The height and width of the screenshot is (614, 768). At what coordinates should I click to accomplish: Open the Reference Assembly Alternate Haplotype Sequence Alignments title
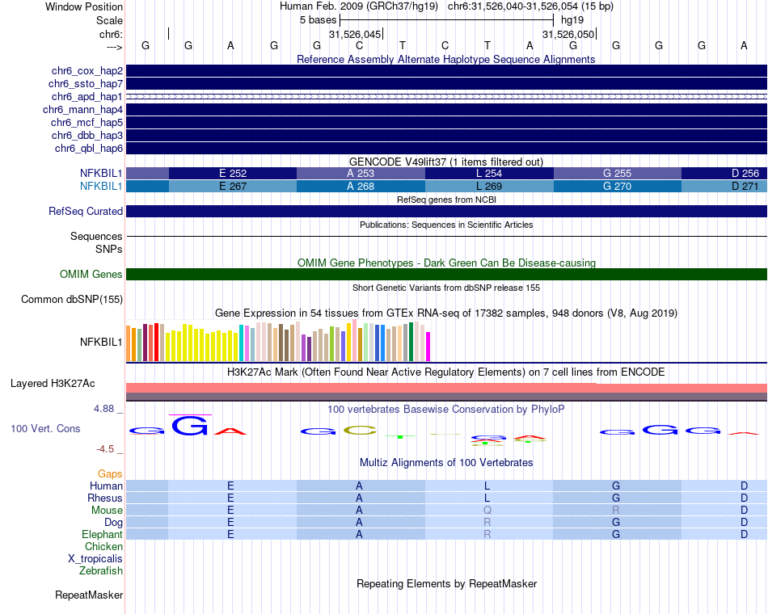pos(445,59)
